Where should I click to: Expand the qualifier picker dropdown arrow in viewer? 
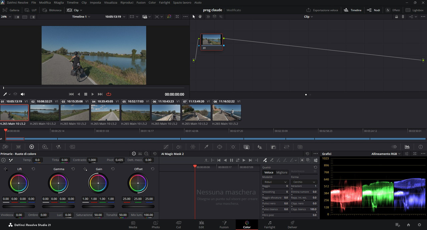pos(10,94)
